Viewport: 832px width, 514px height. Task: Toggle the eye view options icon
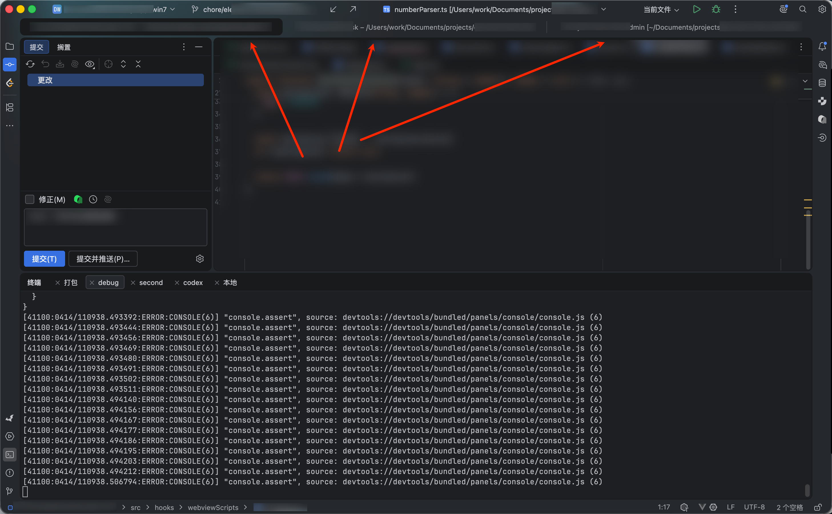[89, 64]
